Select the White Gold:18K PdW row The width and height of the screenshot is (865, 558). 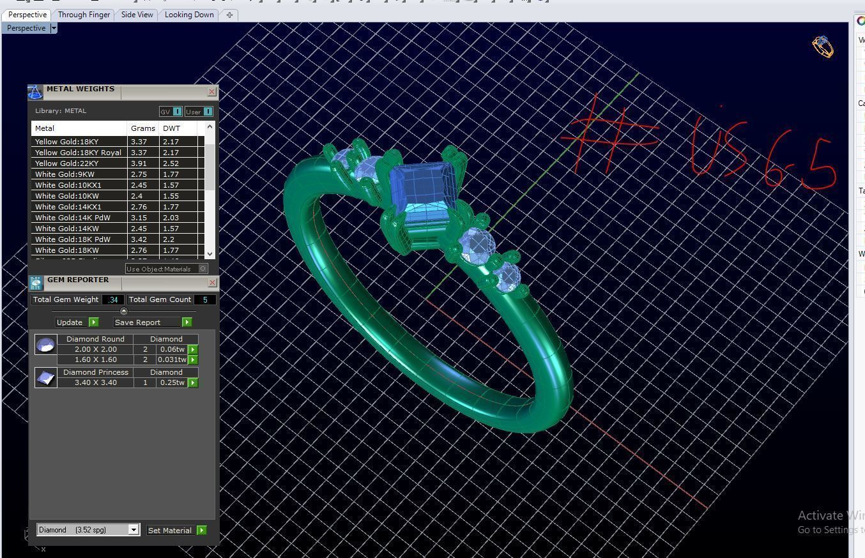click(118, 239)
